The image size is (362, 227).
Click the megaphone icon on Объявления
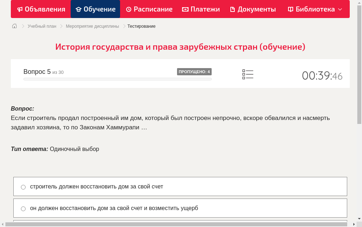click(20, 9)
